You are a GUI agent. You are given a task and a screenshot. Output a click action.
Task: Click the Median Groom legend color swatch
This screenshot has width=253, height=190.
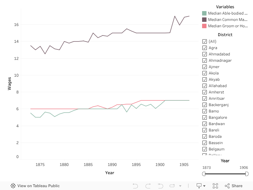(204, 26)
